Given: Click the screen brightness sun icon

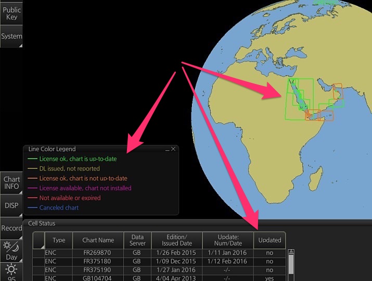Looking at the screenshot, I should [11, 271].
